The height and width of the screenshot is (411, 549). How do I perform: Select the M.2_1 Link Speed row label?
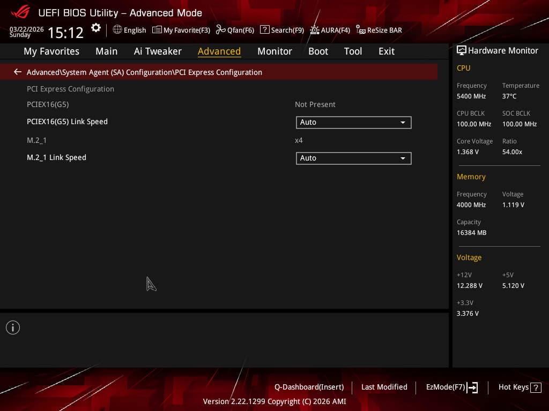[x=56, y=158]
